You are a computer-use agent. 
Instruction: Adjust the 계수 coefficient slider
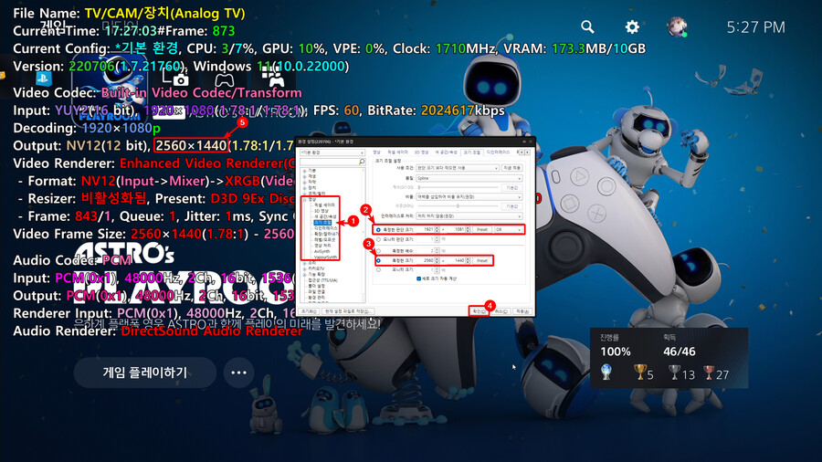pyautogui.click(x=458, y=187)
